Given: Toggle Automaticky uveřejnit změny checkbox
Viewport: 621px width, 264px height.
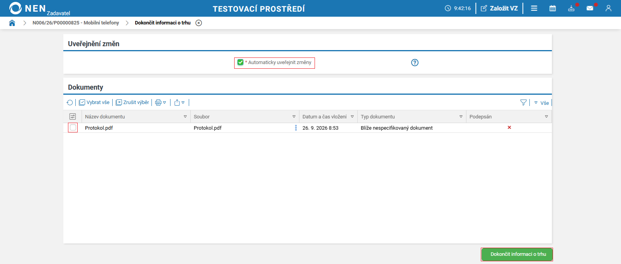Looking at the screenshot, I should [240, 62].
